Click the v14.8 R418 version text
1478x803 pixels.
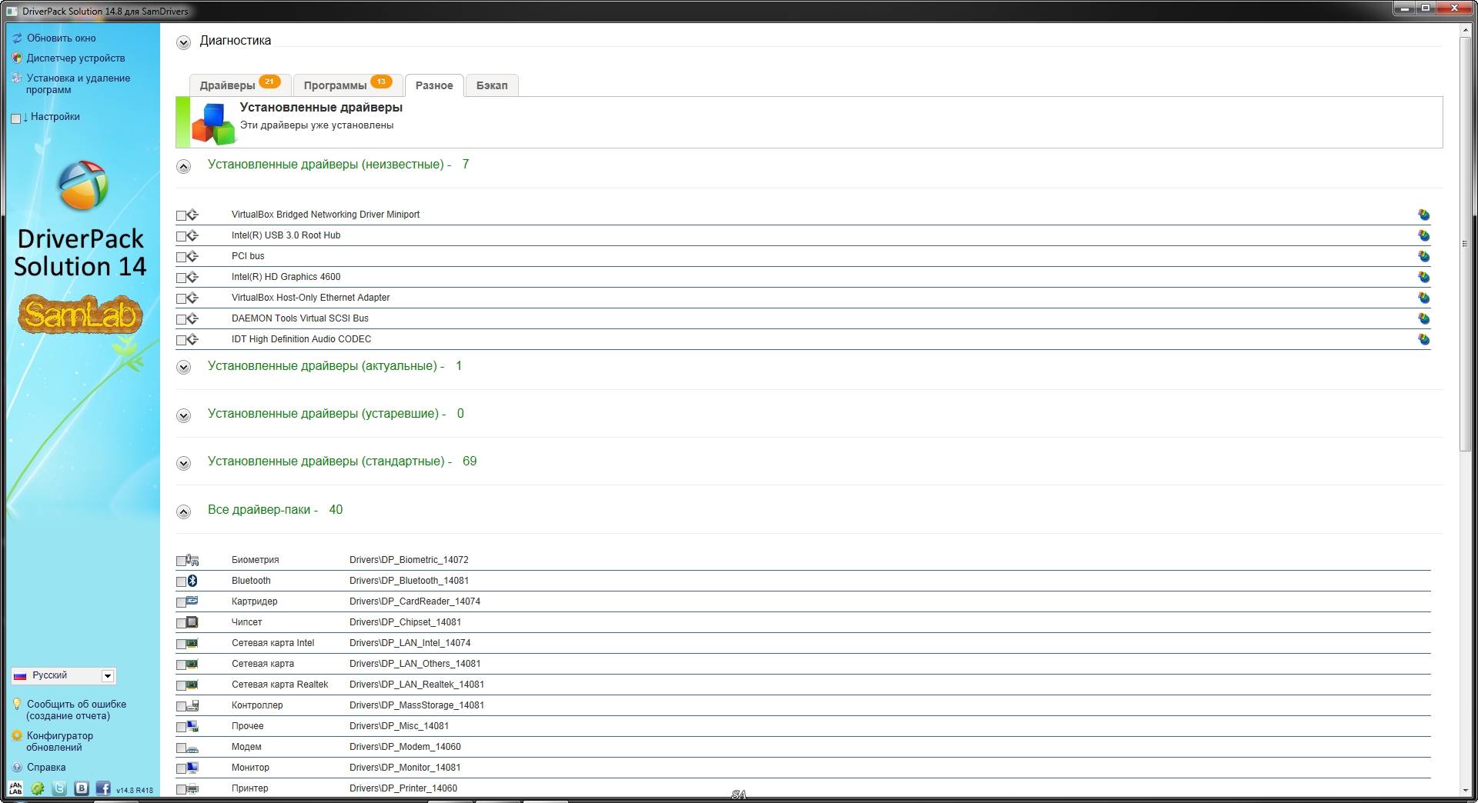(135, 790)
